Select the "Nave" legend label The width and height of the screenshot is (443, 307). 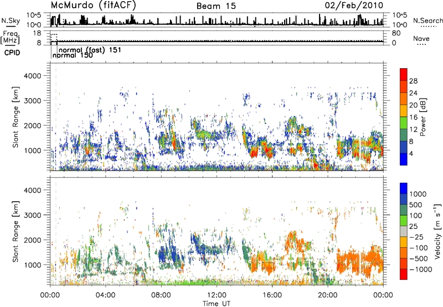click(x=421, y=38)
